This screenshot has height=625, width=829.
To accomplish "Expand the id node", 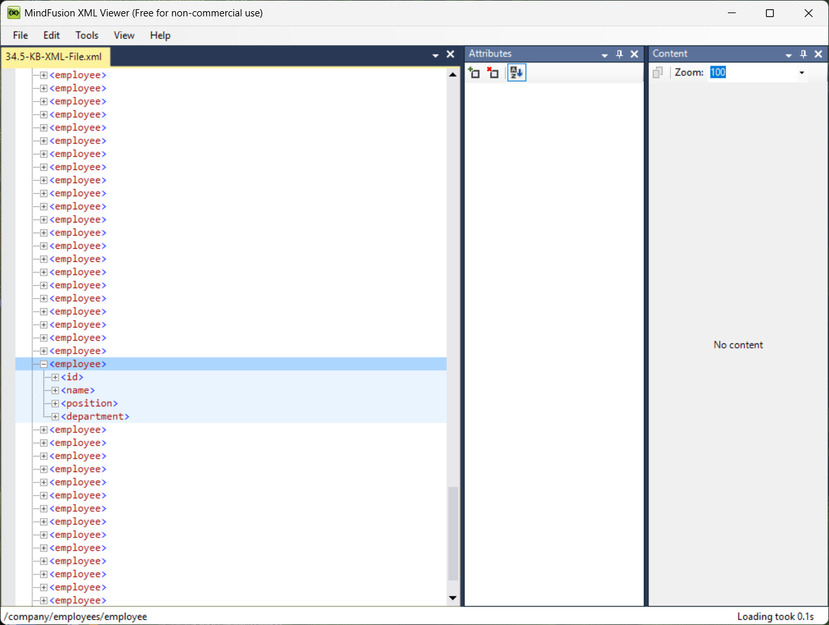I will pyautogui.click(x=55, y=377).
